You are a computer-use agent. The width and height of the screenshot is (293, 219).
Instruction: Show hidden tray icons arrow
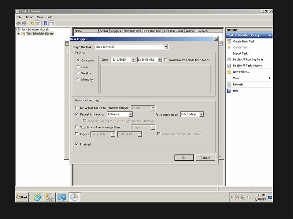tap(231, 197)
